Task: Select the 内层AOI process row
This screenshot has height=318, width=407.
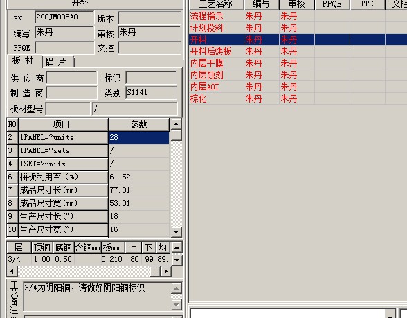Action: pos(298,87)
